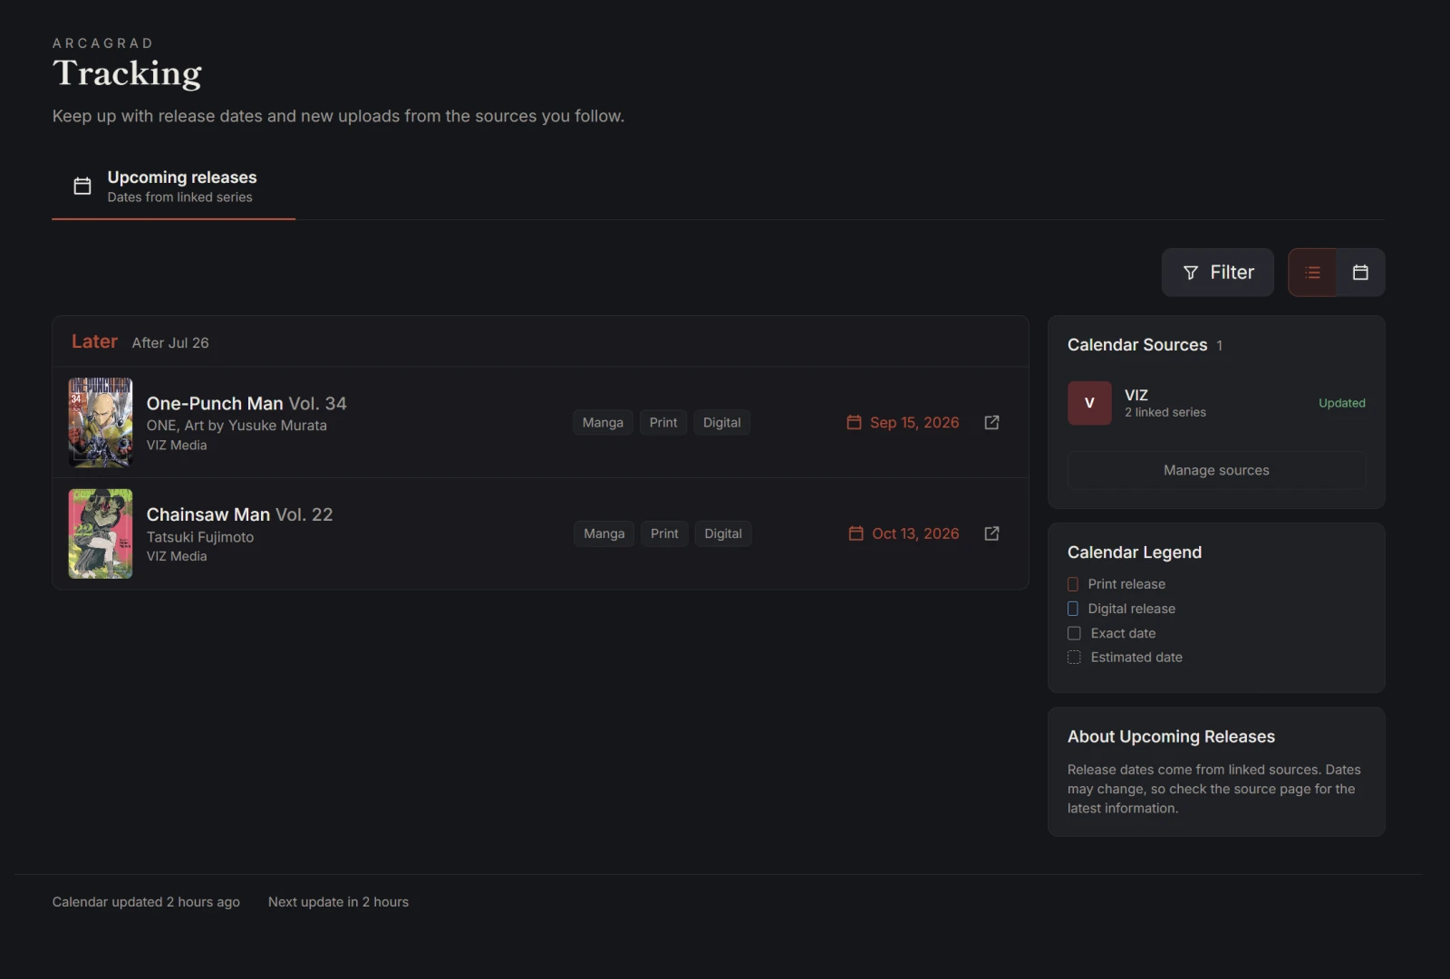
Task: Click the Calendar Legend heading
Action: click(x=1135, y=552)
